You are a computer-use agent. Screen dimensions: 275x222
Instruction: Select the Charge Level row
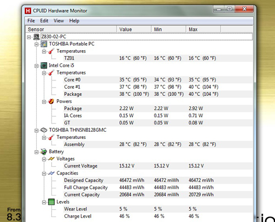158,216
